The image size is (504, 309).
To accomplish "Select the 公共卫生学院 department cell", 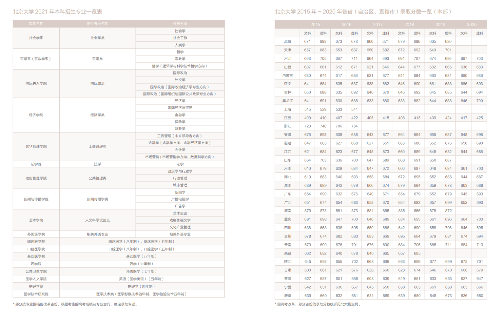I will [36, 271].
